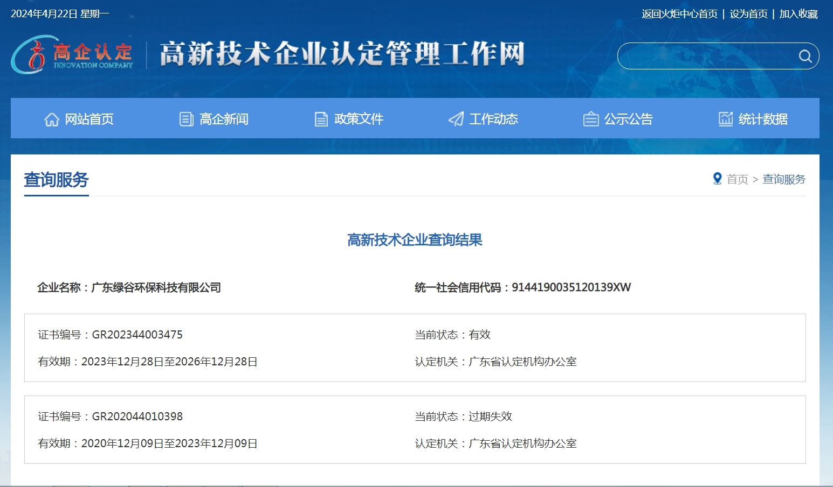This screenshot has height=487, width=833.
Task: Click the credit code 91441900351201​39XW
Action: tap(572, 287)
